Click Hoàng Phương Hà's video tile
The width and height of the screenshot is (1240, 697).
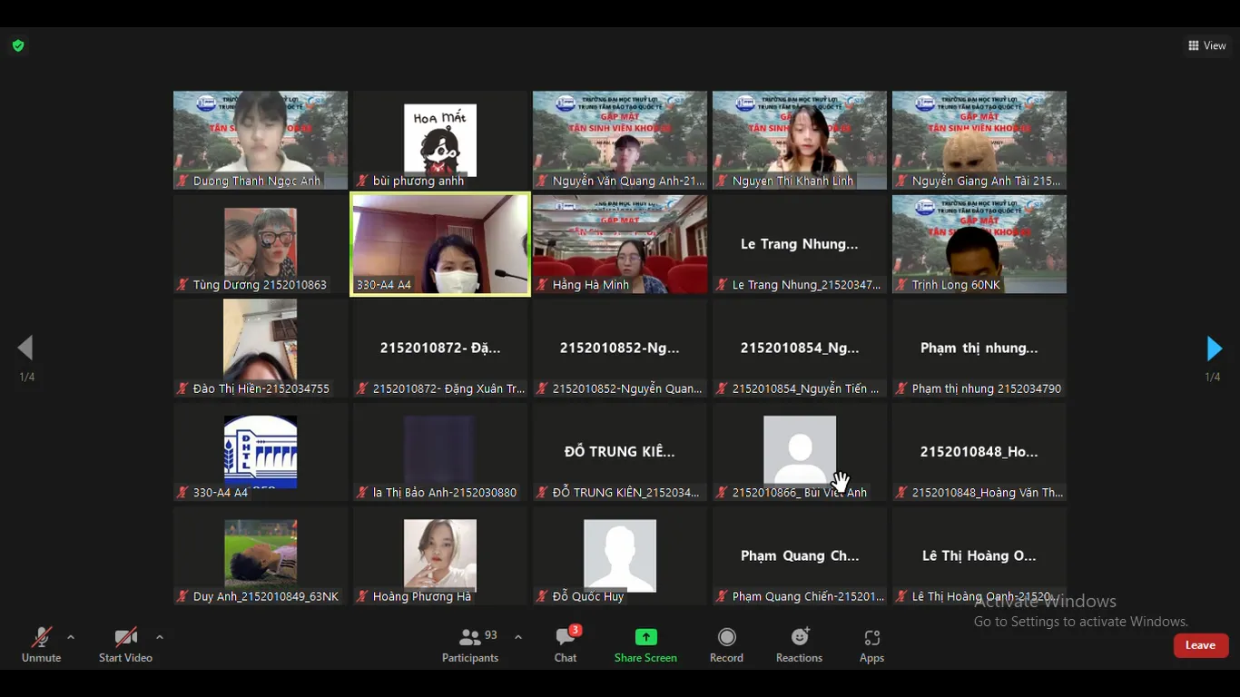[440, 555]
